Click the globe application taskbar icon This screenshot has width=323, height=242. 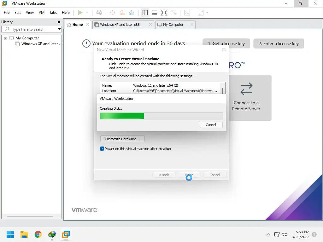52,234
